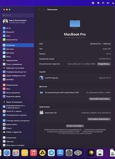Open Bakyt Zharkynbekov Apple account
The height and width of the screenshot is (159, 115).
point(18,21)
